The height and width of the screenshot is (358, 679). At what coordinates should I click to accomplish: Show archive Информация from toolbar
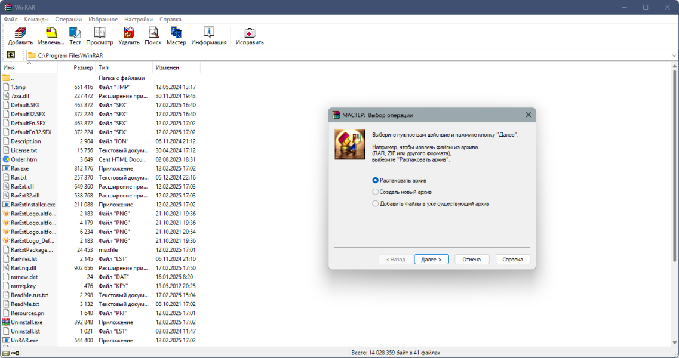tap(209, 33)
